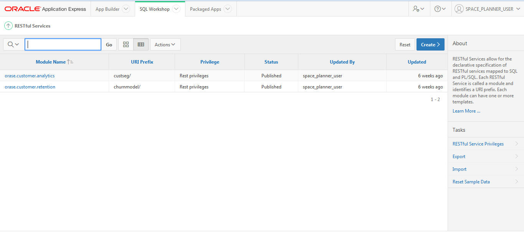Click the Privilege column header
524x232 pixels.
[x=210, y=62]
